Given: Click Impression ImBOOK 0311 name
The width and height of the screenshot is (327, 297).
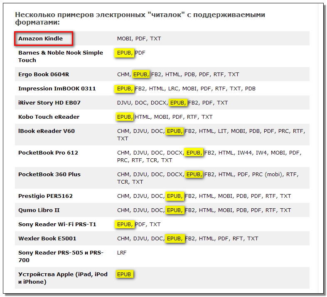Looking at the screenshot, I should tap(57, 89).
